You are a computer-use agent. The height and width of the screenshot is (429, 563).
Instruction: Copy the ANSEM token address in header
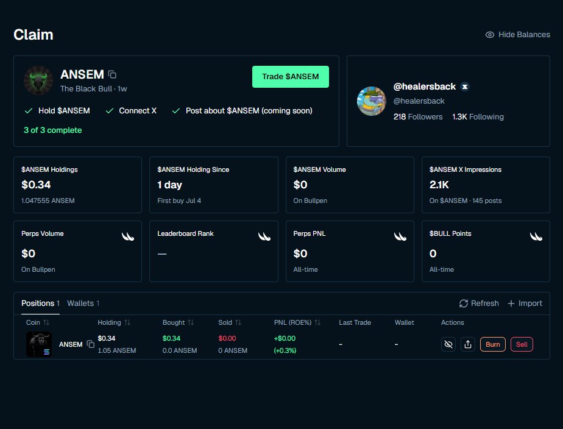[112, 74]
